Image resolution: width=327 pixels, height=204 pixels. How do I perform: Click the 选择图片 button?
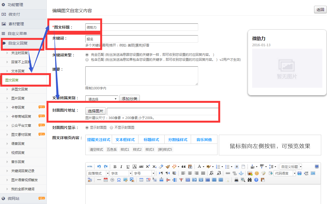tap(95, 111)
